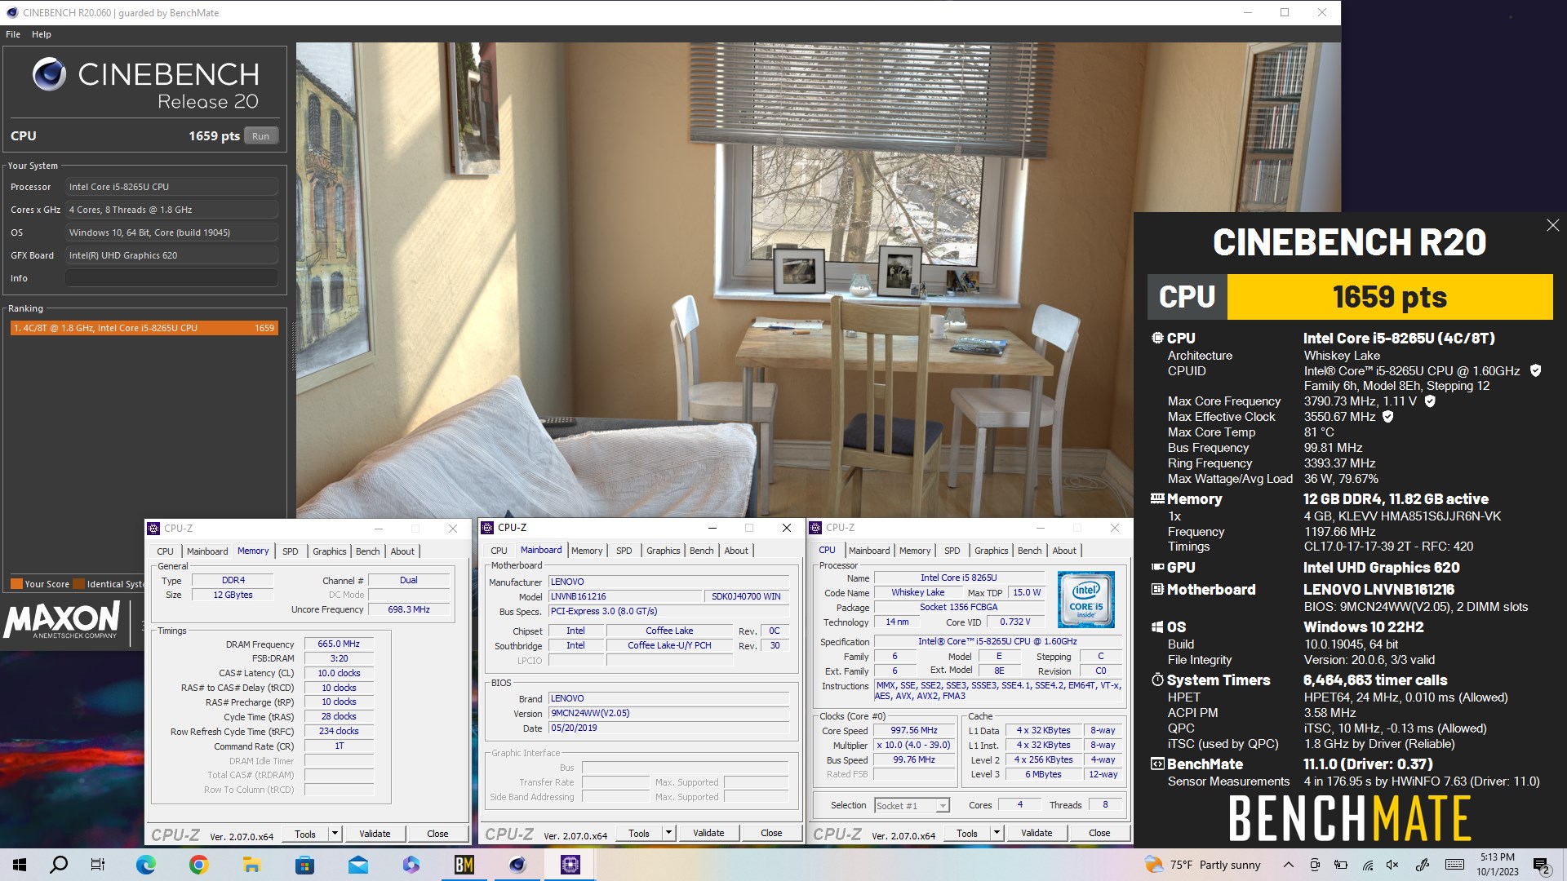The width and height of the screenshot is (1567, 881).
Task: Open Cinebench Help menu
Action: (42, 34)
